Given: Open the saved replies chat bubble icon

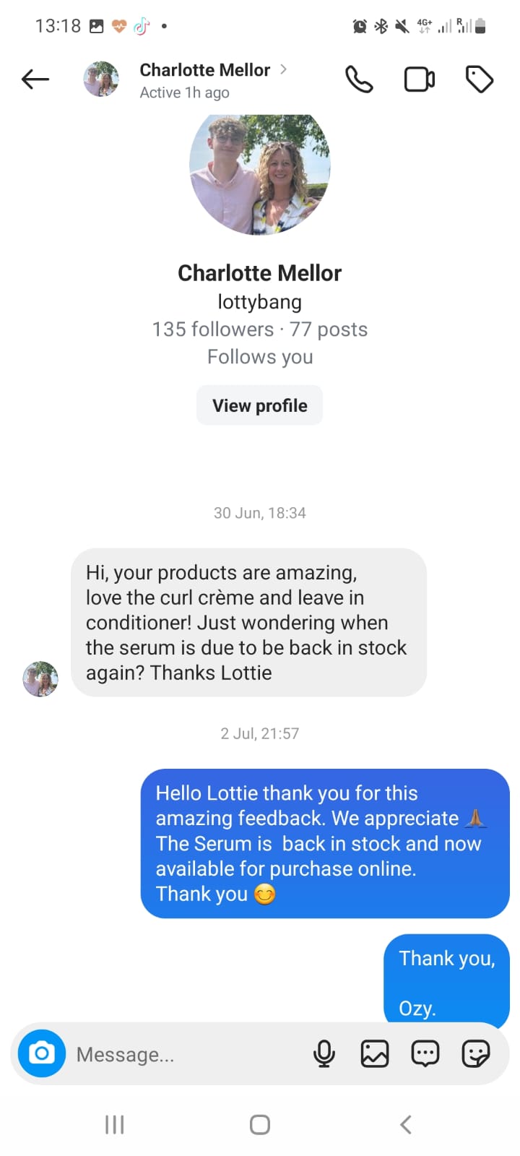Looking at the screenshot, I should click(425, 1053).
